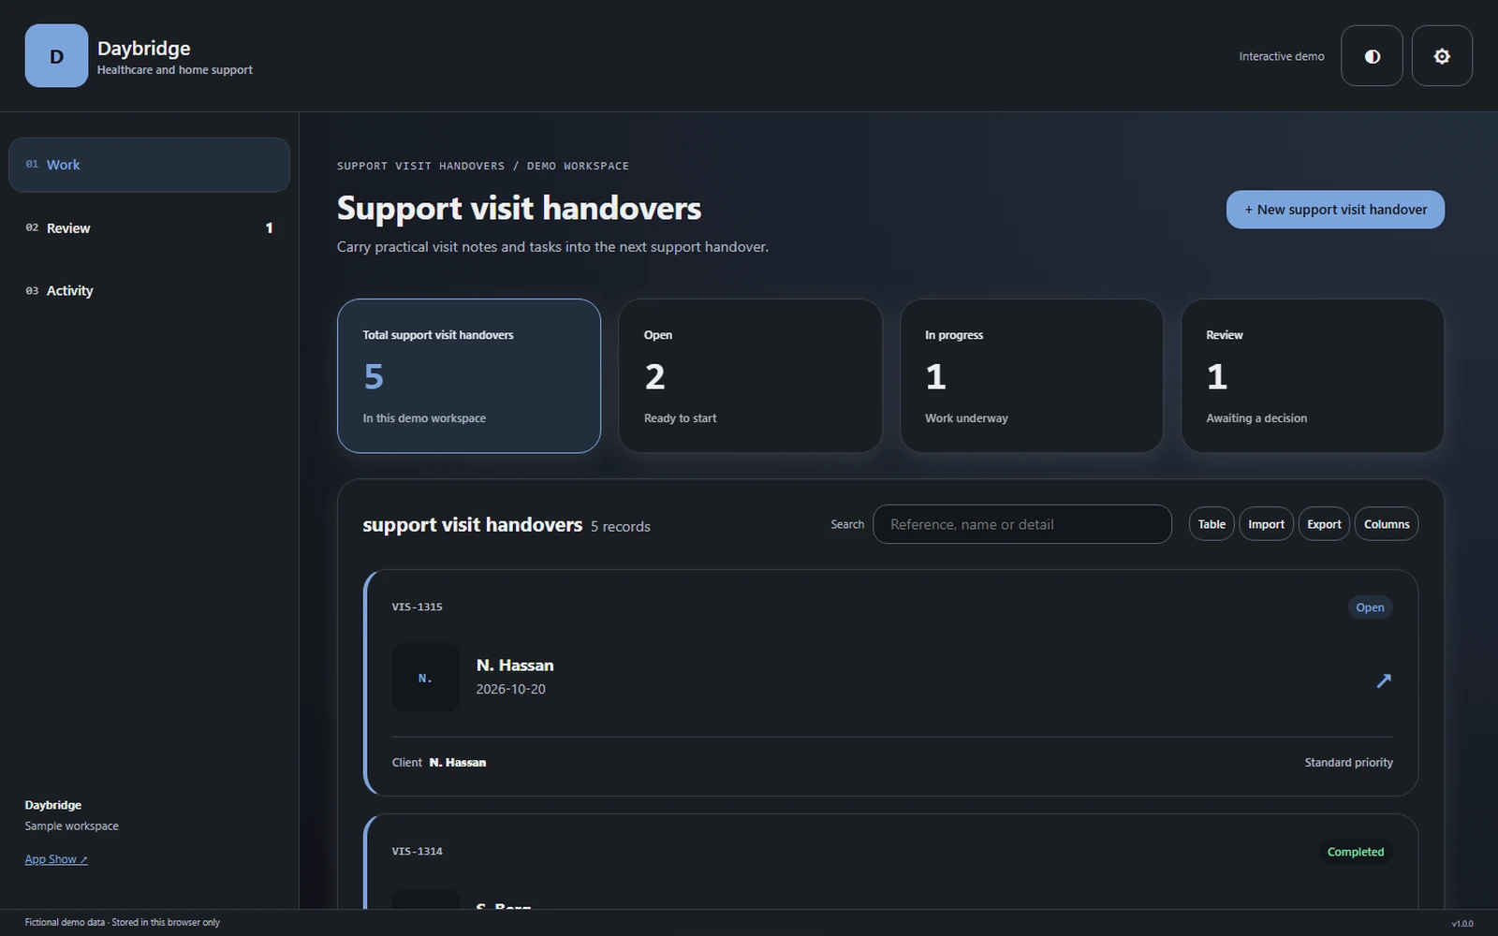
Task: Open the N. Hassan record arrow icon
Action: click(1384, 680)
